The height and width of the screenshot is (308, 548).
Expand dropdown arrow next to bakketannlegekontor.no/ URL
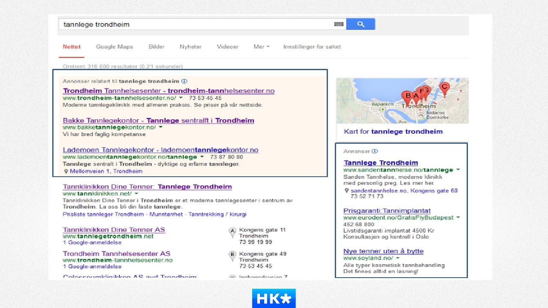tap(161, 127)
